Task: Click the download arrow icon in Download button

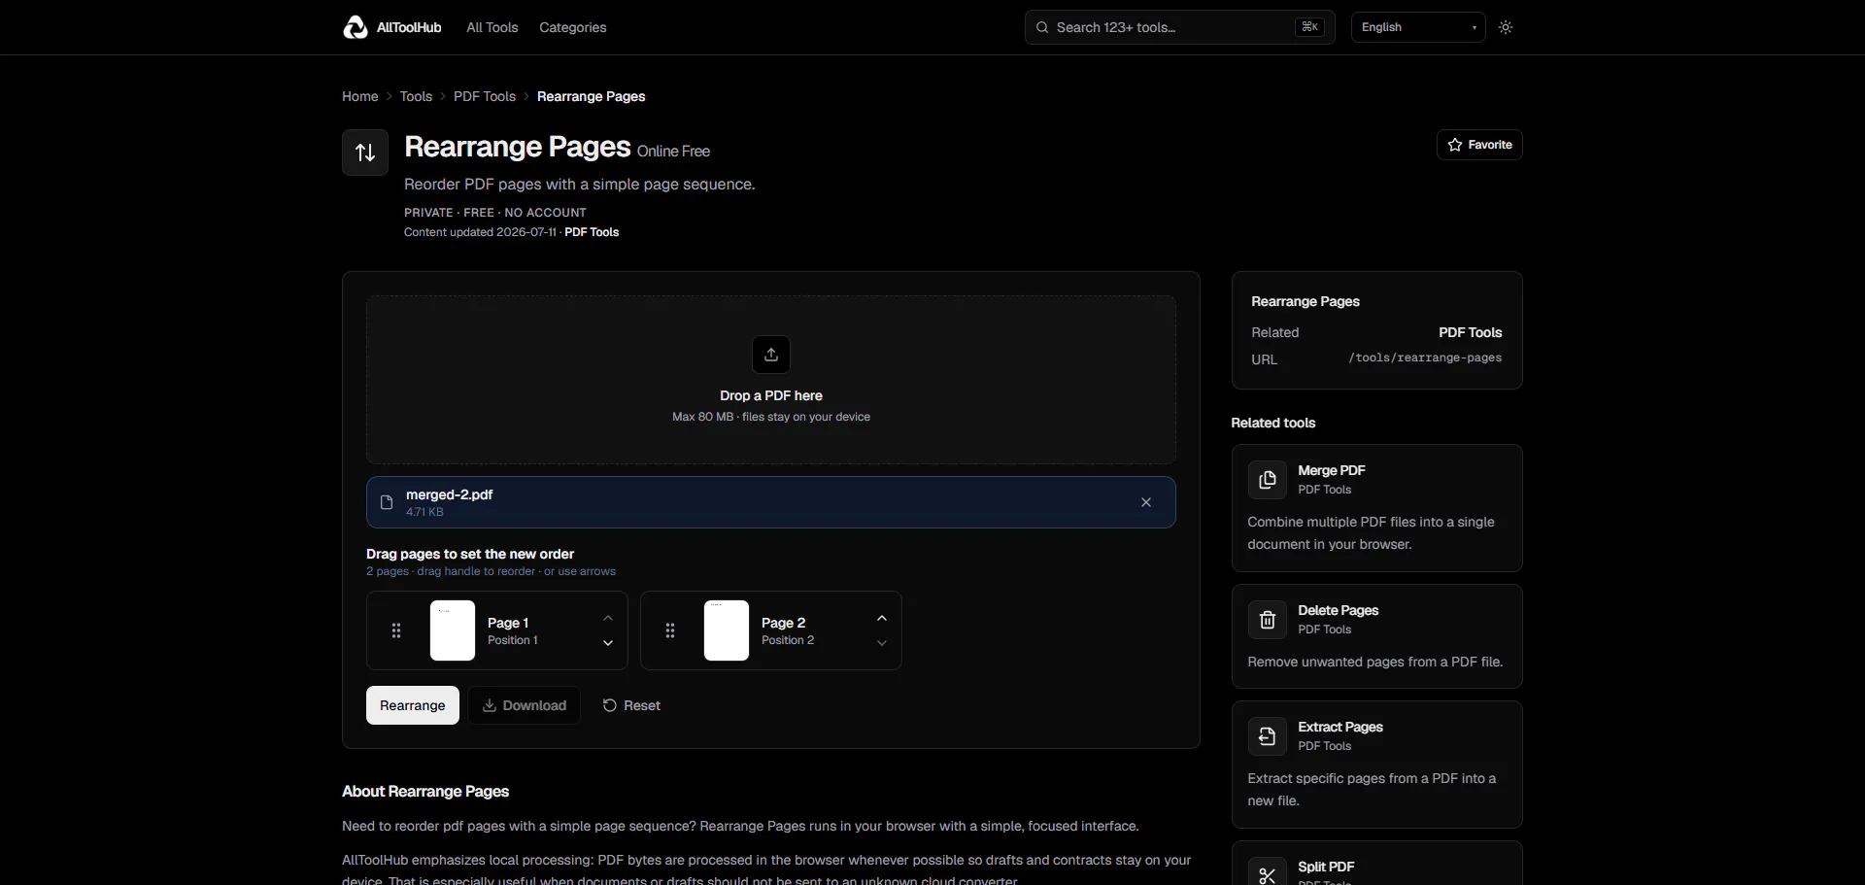Action: coord(490,705)
